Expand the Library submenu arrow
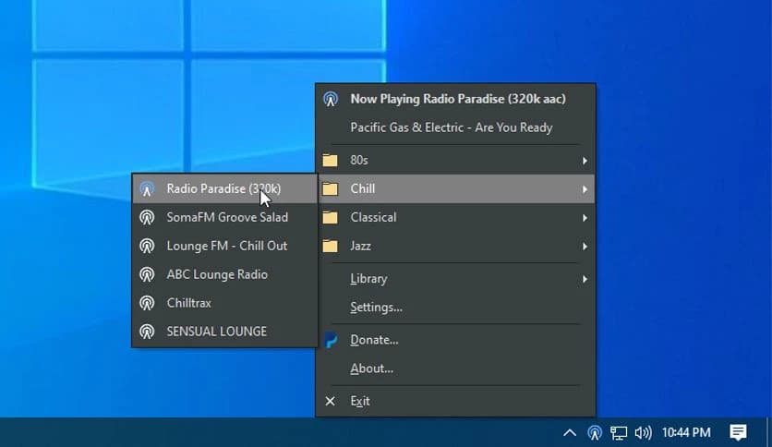The width and height of the screenshot is (772, 447). coord(585,279)
